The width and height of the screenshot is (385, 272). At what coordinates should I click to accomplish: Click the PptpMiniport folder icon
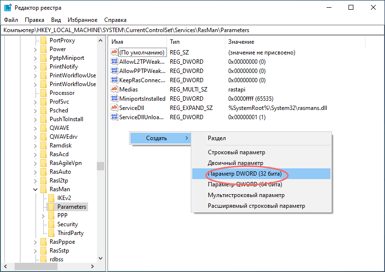point(43,58)
